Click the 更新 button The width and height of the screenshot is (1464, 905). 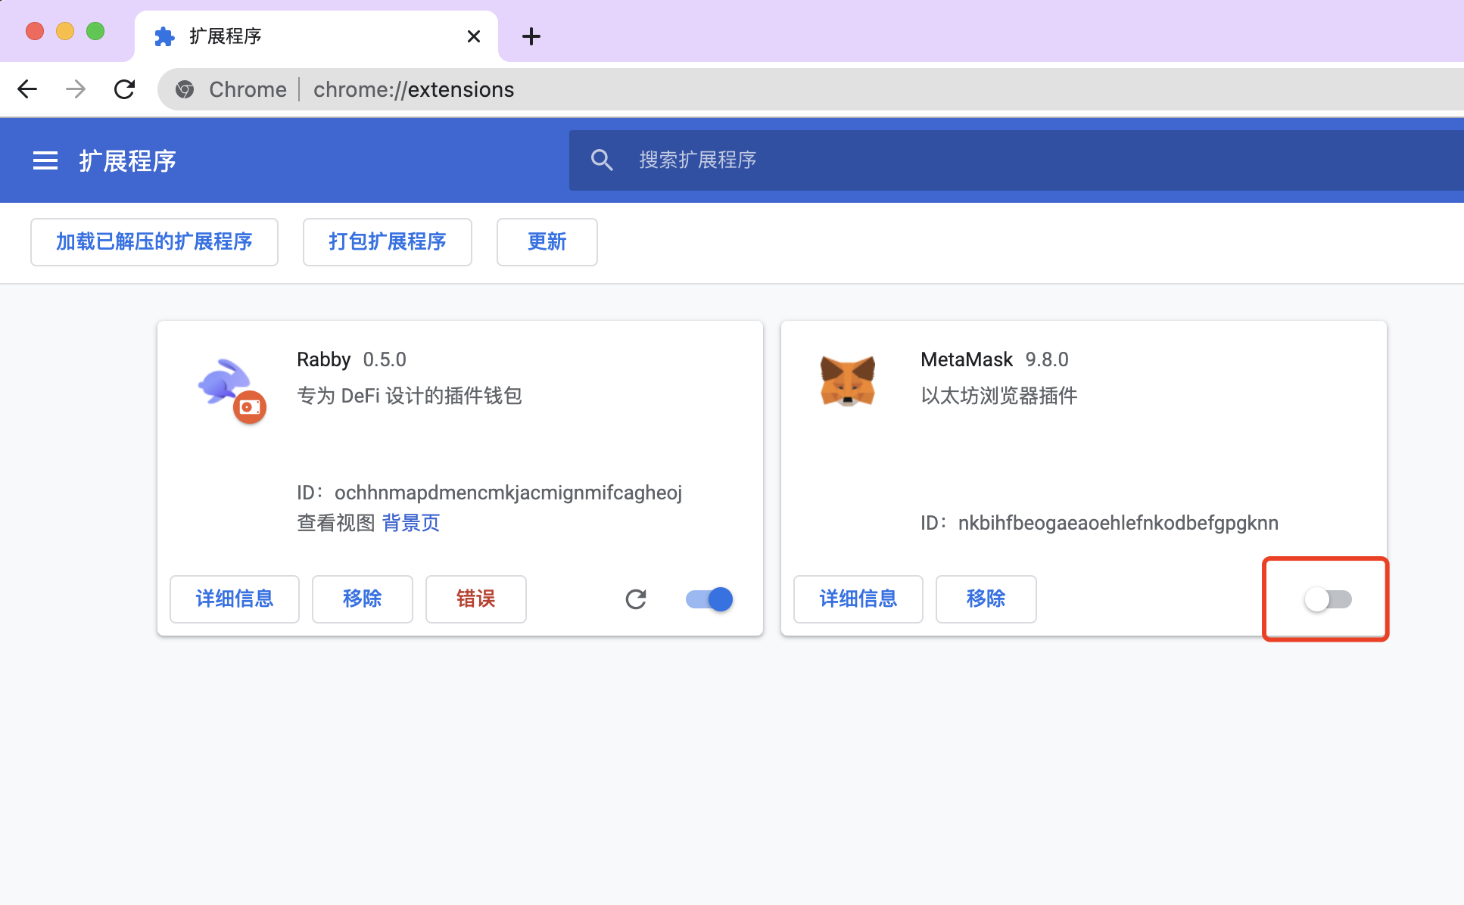click(x=547, y=242)
